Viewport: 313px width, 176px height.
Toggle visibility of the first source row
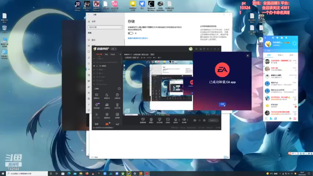(x=94, y=59)
